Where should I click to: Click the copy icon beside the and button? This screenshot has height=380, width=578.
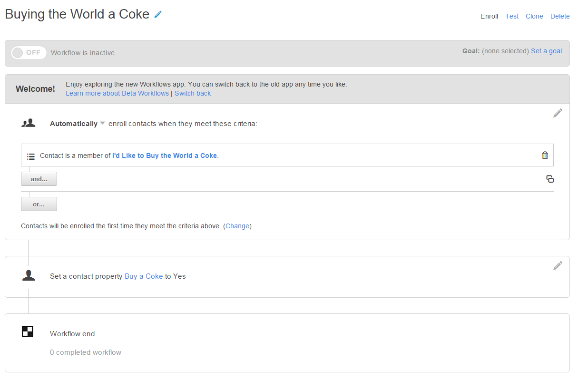coord(550,179)
